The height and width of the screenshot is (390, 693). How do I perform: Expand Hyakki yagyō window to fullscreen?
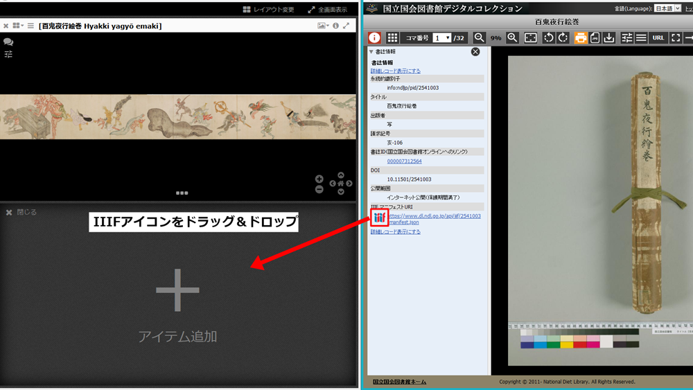pyautogui.click(x=346, y=26)
